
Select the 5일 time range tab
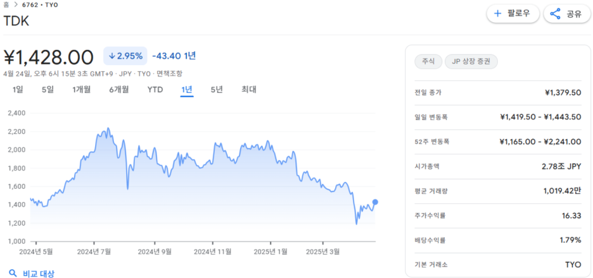pos(48,90)
